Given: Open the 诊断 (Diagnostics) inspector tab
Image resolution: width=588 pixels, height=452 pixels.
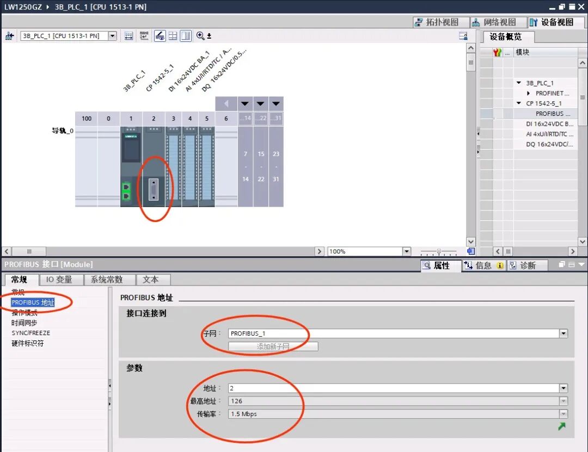Looking at the screenshot, I should pyautogui.click(x=528, y=265).
